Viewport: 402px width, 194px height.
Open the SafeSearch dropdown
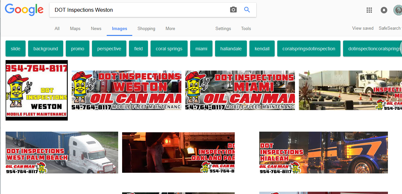[x=390, y=28]
